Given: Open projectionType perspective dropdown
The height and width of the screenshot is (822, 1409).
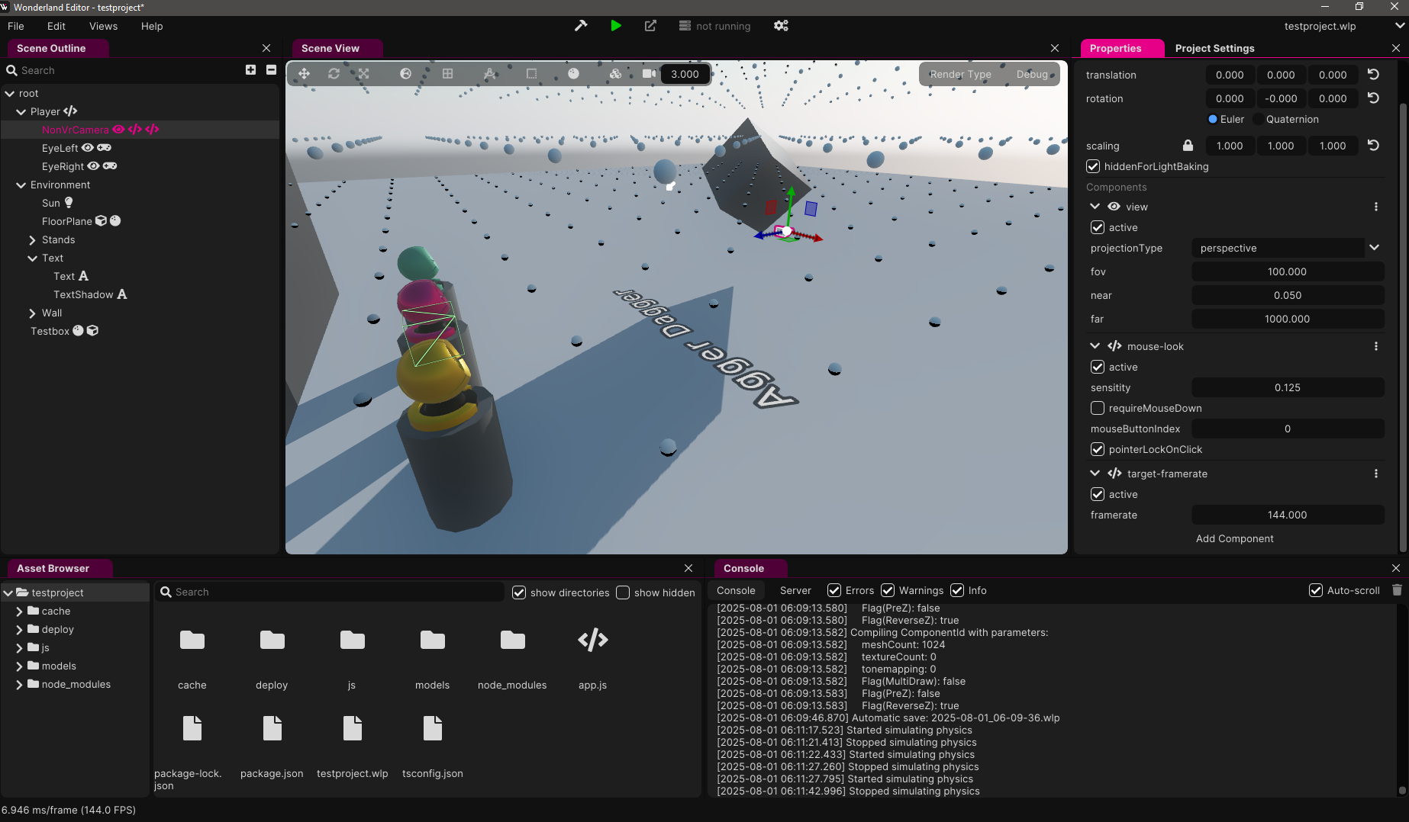Looking at the screenshot, I should point(1288,248).
